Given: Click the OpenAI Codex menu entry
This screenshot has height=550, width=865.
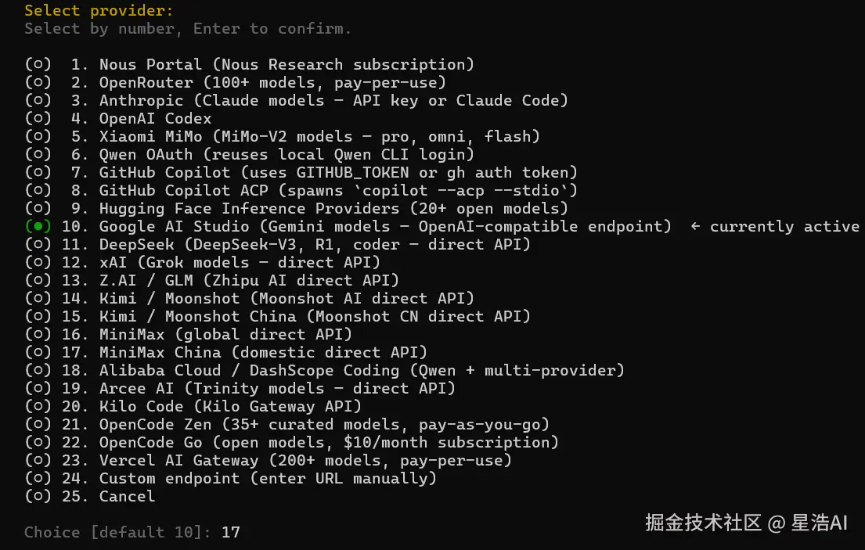Looking at the screenshot, I should pos(155,118).
